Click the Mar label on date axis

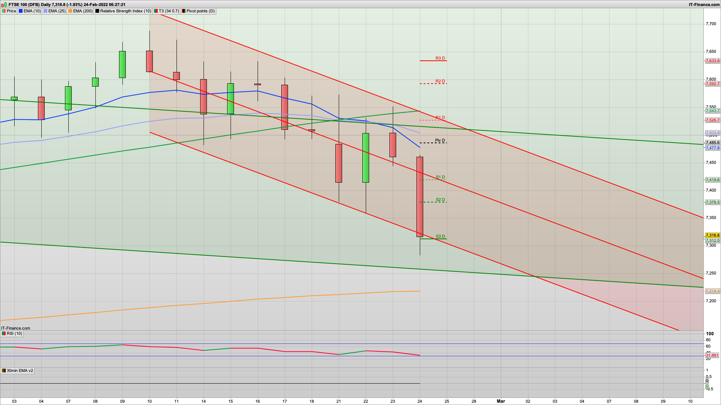click(x=501, y=401)
